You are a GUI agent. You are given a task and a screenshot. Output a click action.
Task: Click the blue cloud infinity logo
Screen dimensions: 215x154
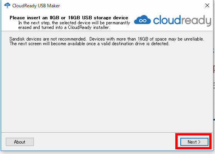click(x=143, y=20)
